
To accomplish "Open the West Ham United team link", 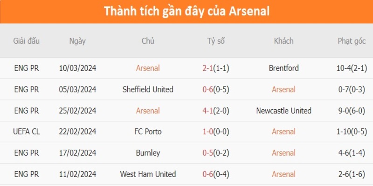I will click(148, 174).
